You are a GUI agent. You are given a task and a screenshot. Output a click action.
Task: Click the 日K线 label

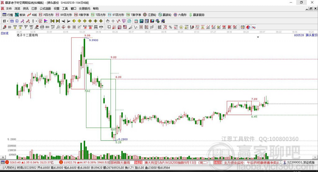coord(5,33)
